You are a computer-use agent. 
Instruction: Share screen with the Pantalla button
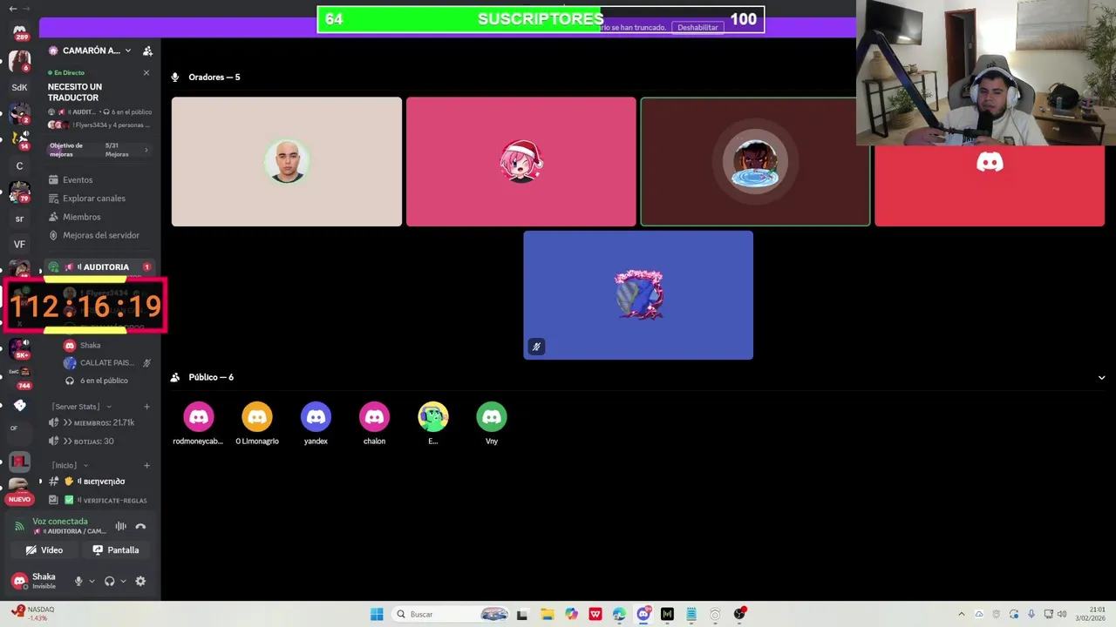tap(116, 550)
